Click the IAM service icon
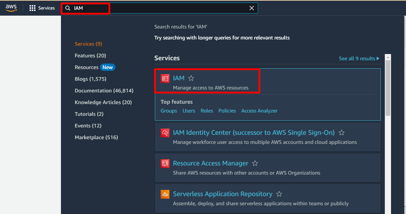Viewport: 406px width, 214px height. (x=165, y=79)
